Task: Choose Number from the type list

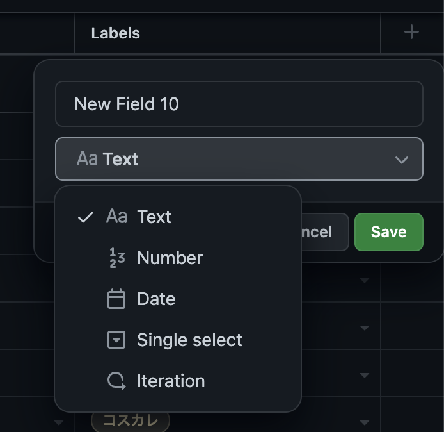Action: pos(170,258)
